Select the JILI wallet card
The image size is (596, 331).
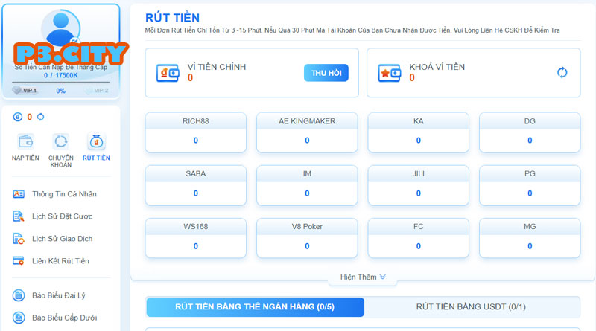[x=419, y=185]
